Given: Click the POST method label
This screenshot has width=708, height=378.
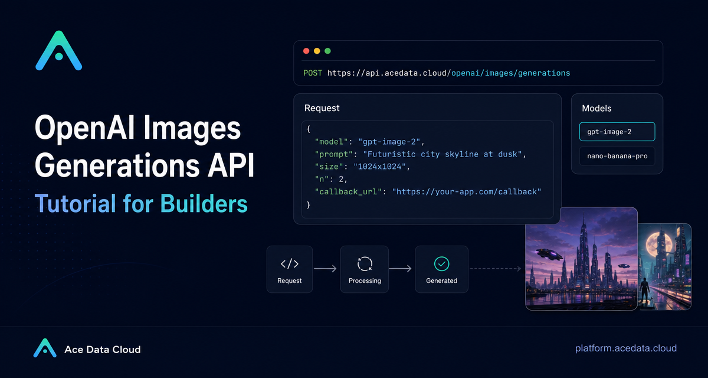Looking at the screenshot, I should (313, 73).
